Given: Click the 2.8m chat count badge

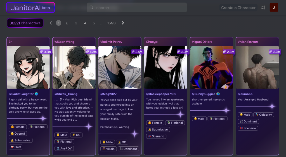Looking at the screenshot, I should 229,52.
